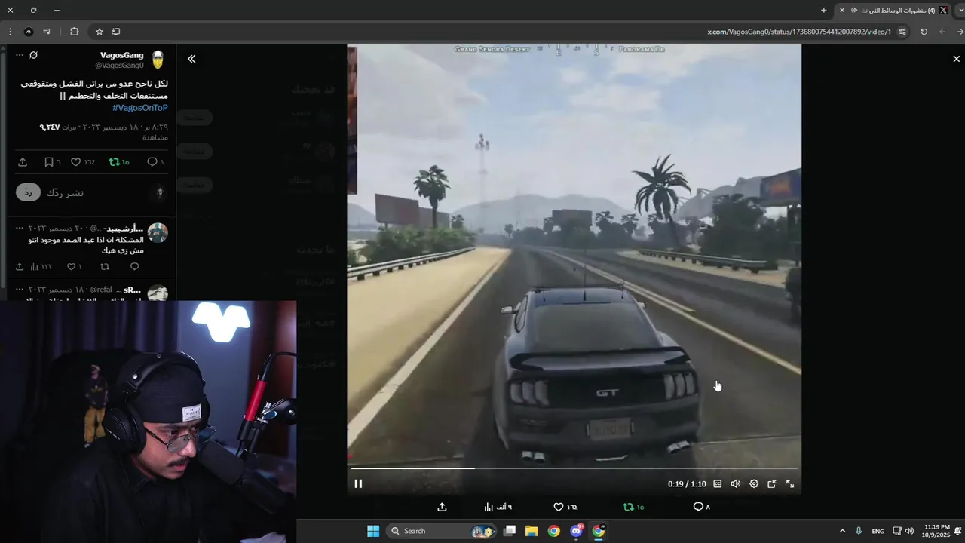View analytics showing ٩ ألف views

pyautogui.click(x=498, y=507)
